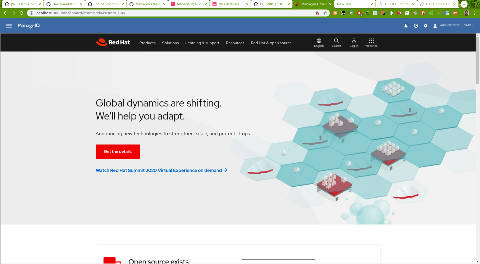Viewport: 480px width, 264px height.
Task: Click the Red Hat logo
Action: tap(113, 42)
